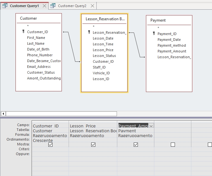The image size is (212, 176).
Task: Click the left arrow of horizontal scrollbar
Action: 3,114
